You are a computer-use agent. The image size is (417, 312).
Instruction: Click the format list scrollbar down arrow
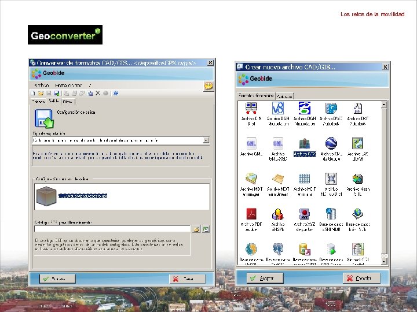384,262
